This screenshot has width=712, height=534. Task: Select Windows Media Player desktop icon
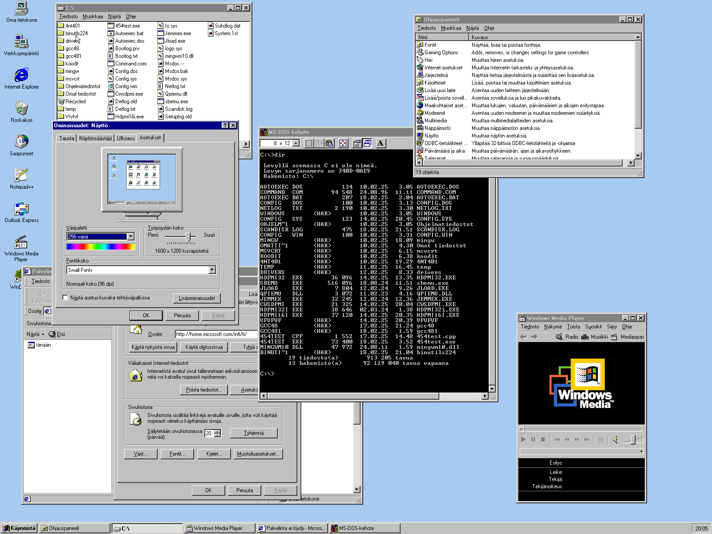pos(21,249)
